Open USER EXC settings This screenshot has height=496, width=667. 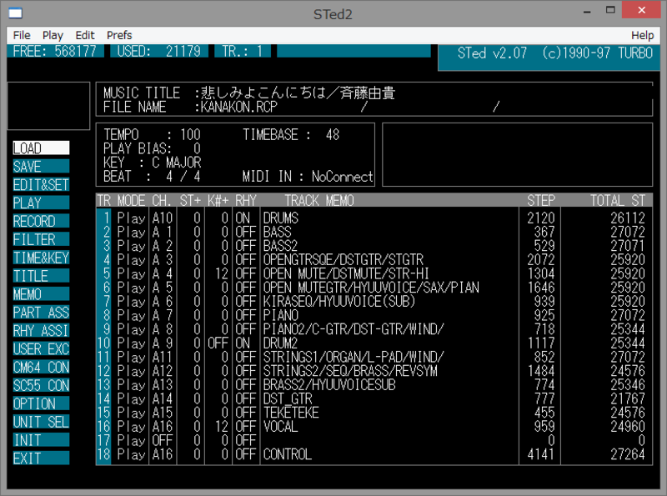[x=41, y=348]
